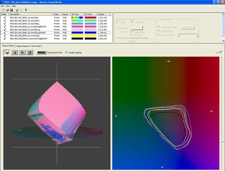Click the options panel scrollbar up arrow

tap(223, 14)
